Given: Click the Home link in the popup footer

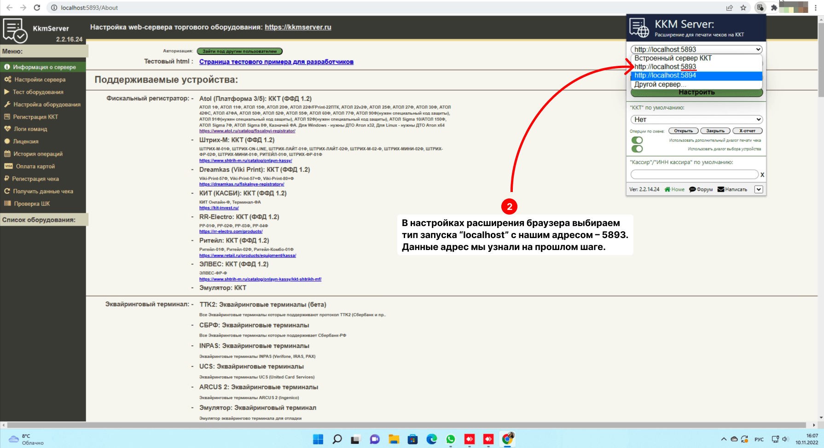Looking at the screenshot, I should (674, 189).
